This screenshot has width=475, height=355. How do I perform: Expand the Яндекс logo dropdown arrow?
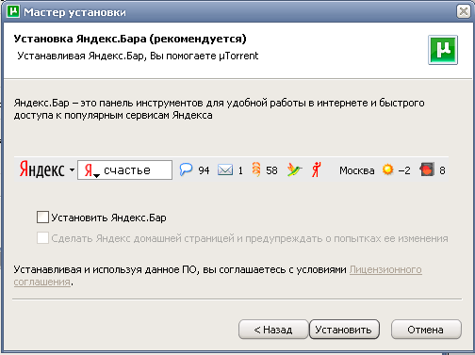pos(72,169)
